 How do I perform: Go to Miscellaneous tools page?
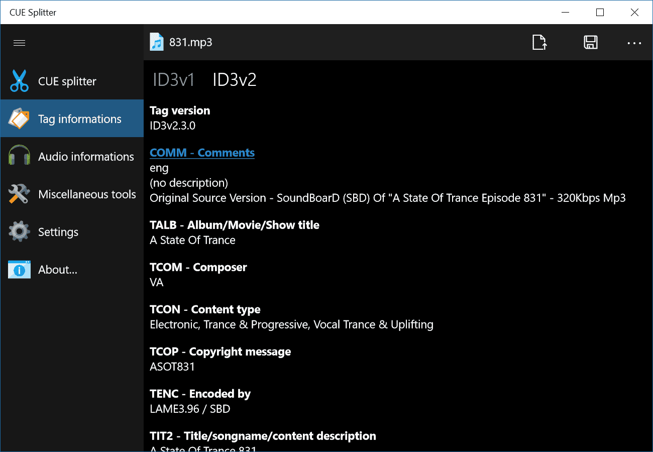[87, 194]
